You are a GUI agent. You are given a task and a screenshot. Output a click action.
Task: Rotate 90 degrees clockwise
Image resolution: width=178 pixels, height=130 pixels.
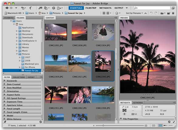(x=156, y=13)
